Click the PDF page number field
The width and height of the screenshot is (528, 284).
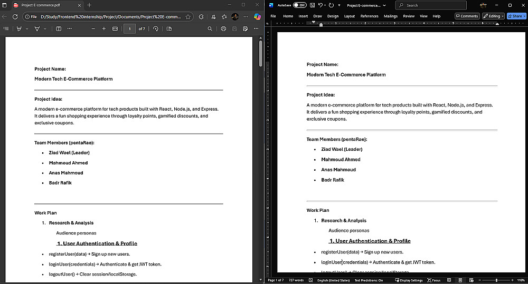click(x=130, y=29)
